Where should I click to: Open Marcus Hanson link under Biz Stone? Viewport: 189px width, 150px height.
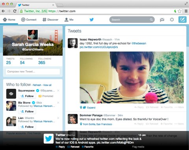(x=44, y=106)
